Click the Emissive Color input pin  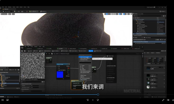[107, 56]
